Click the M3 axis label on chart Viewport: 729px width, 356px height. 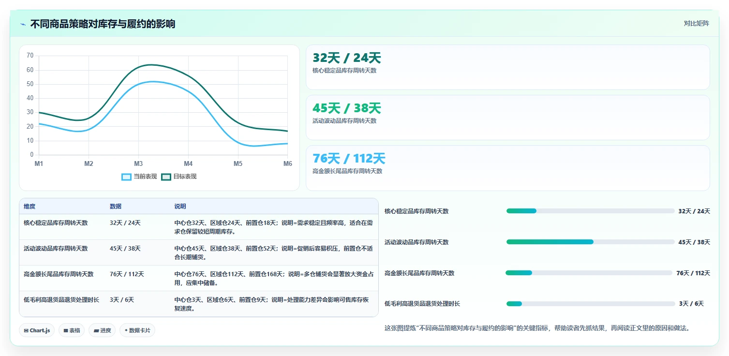tap(138, 163)
